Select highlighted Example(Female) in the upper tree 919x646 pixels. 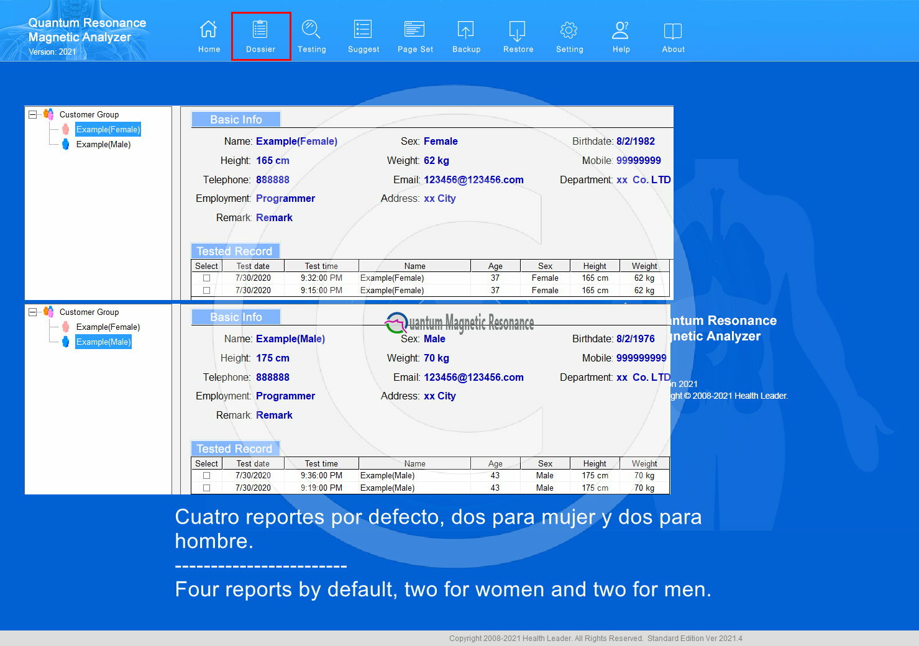click(108, 129)
